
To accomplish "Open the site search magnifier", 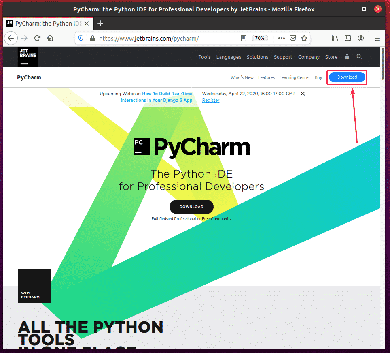I will tap(359, 57).
